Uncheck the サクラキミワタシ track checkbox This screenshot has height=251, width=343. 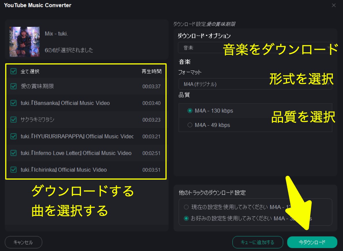point(14,120)
